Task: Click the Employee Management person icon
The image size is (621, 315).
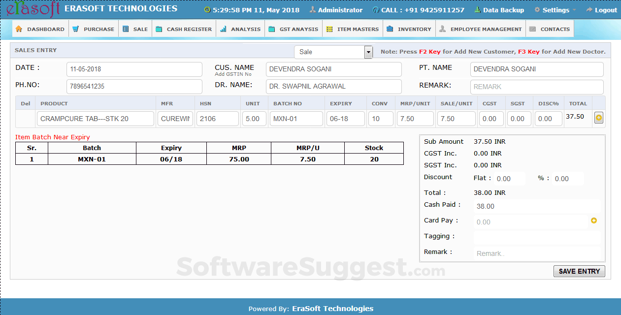Action: [442, 29]
